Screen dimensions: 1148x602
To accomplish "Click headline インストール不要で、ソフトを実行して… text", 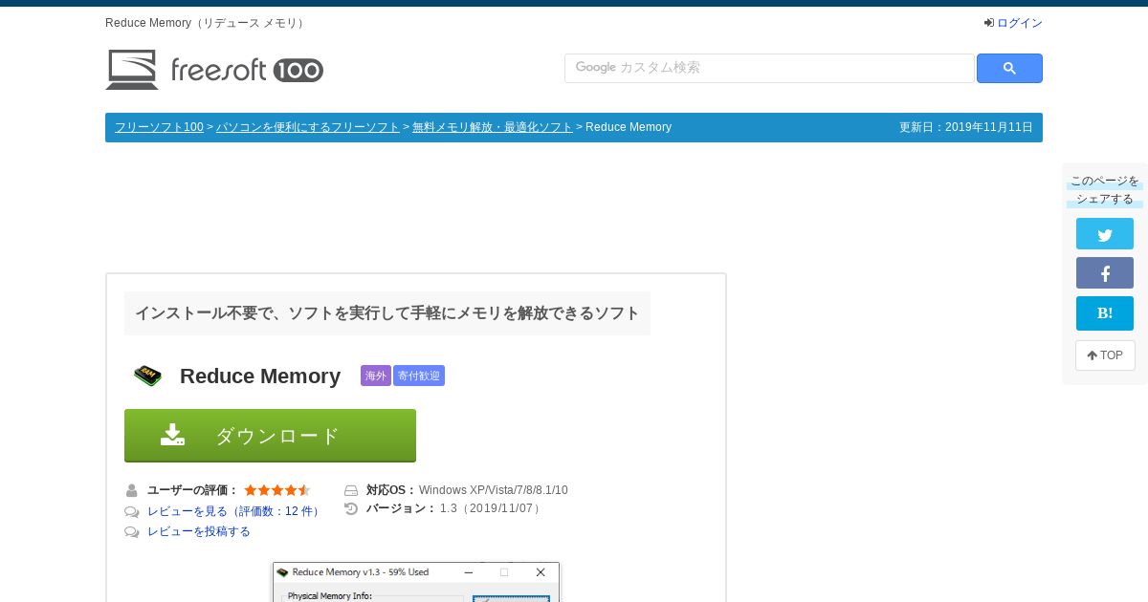I will pyautogui.click(x=387, y=313).
